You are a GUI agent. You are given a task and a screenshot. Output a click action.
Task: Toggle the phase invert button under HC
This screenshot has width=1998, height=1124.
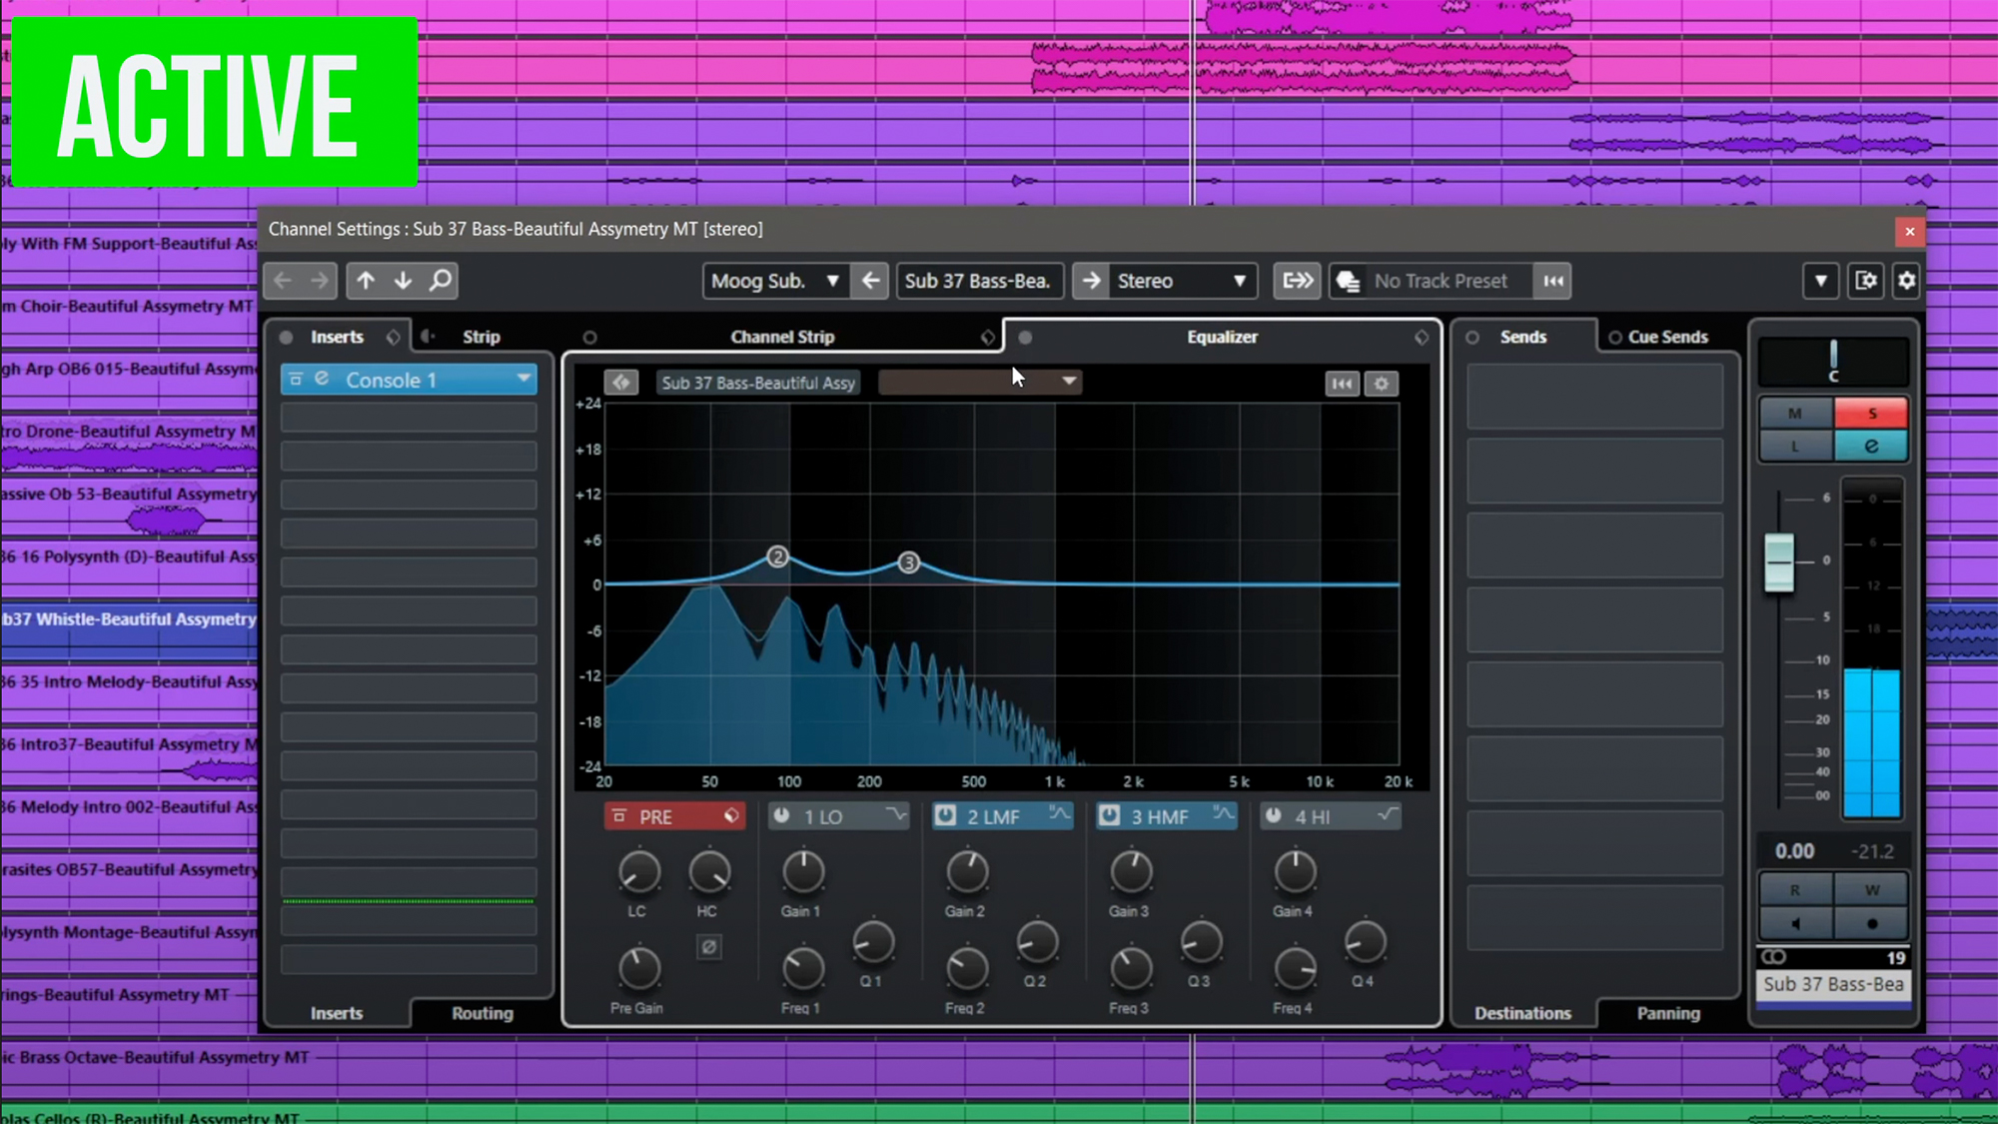pyautogui.click(x=708, y=946)
